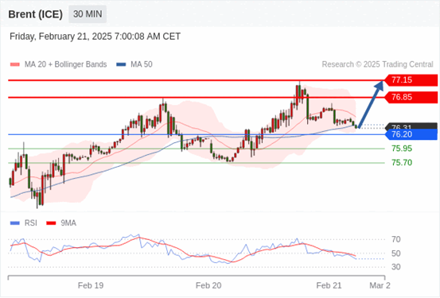The image size is (440, 298).
Task: Click the chart date and time text
Action: [95, 37]
